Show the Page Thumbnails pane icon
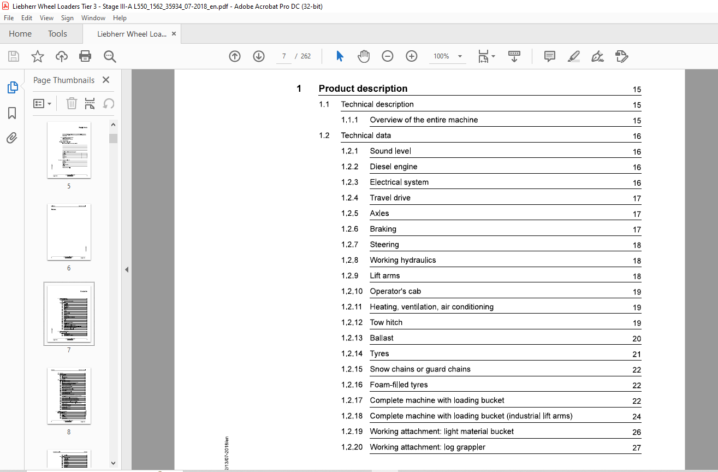Image resolution: width=718 pixels, height=472 pixels. pos(12,87)
